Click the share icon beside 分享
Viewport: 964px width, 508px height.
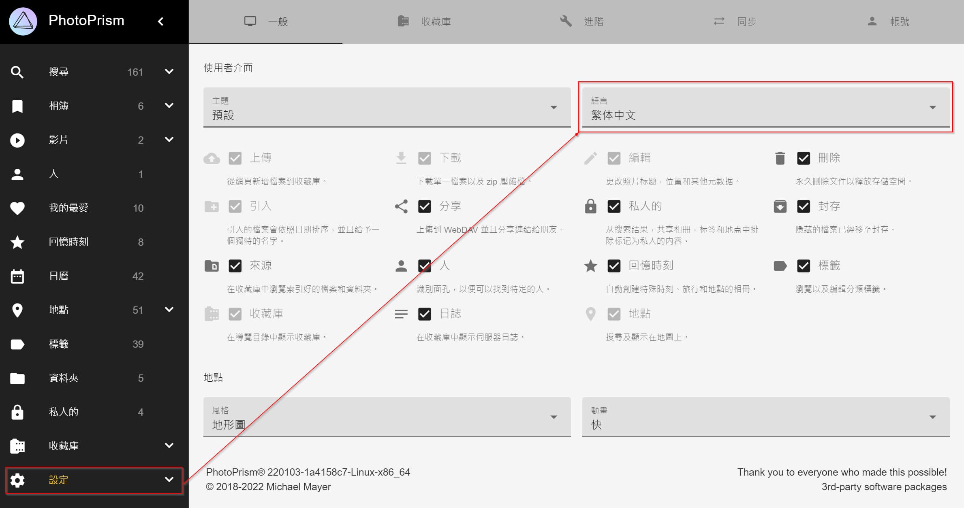coord(401,206)
